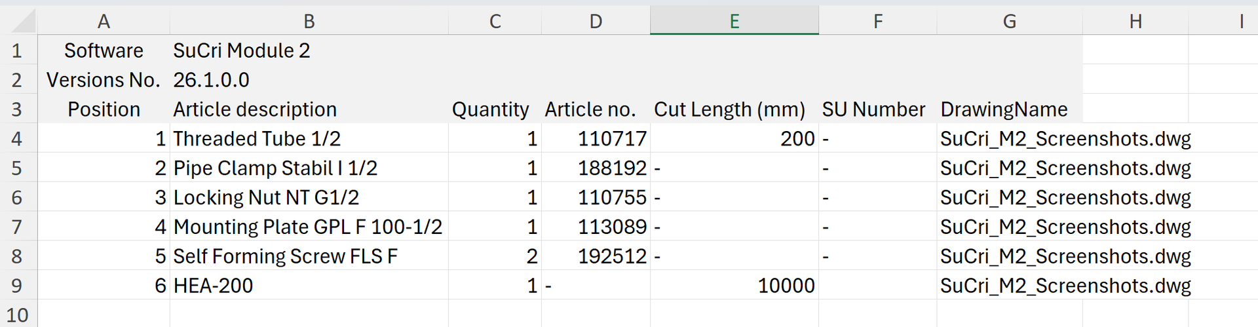1258x327 pixels.
Task: Select row 10 header
Action: pyautogui.click(x=18, y=315)
